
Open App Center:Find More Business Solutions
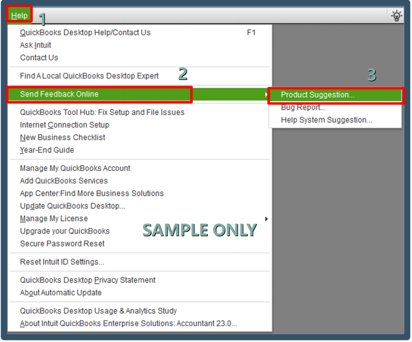click(92, 193)
